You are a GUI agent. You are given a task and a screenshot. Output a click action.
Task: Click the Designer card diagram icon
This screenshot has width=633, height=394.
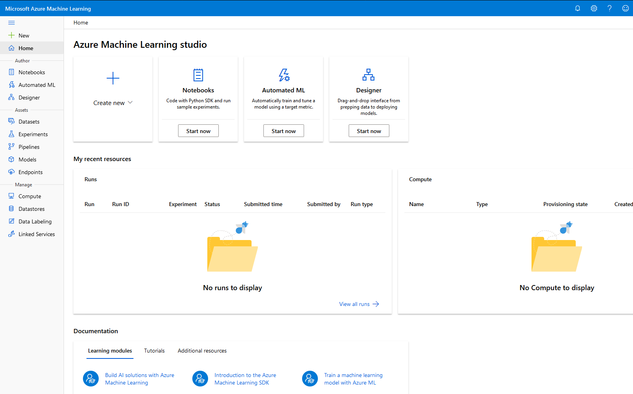coord(368,75)
